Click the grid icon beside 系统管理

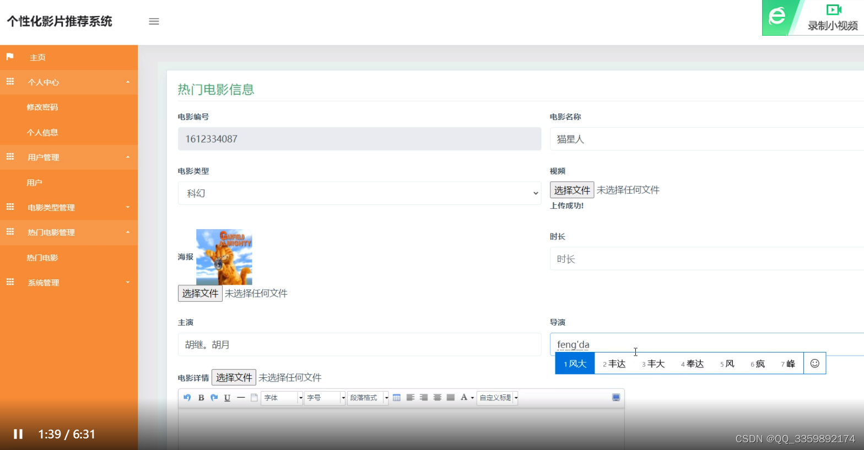[10, 282]
